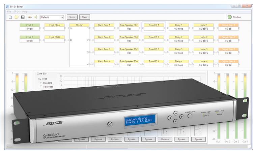Select the Output Gain 4 block
Screen dimensions: 253x154
coord(228,63)
